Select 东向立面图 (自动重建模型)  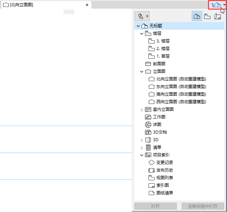(x=181, y=87)
